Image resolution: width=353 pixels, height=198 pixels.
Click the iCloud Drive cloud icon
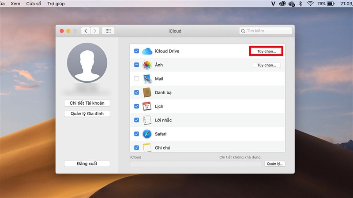[147, 51]
